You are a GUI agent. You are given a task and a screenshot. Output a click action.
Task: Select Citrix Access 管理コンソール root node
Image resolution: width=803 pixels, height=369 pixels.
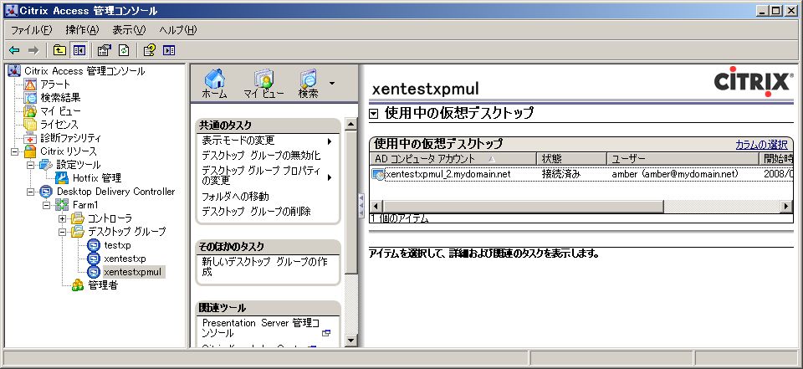click(x=84, y=71)
